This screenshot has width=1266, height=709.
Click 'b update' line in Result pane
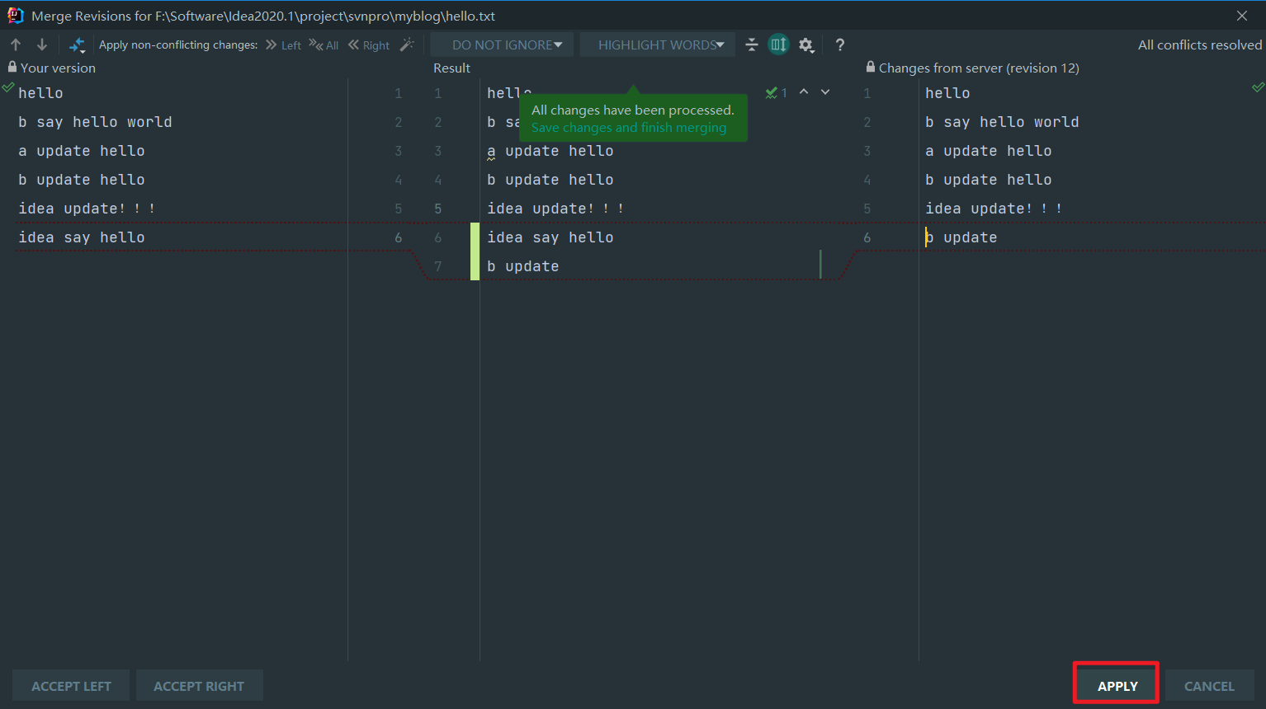523,266
